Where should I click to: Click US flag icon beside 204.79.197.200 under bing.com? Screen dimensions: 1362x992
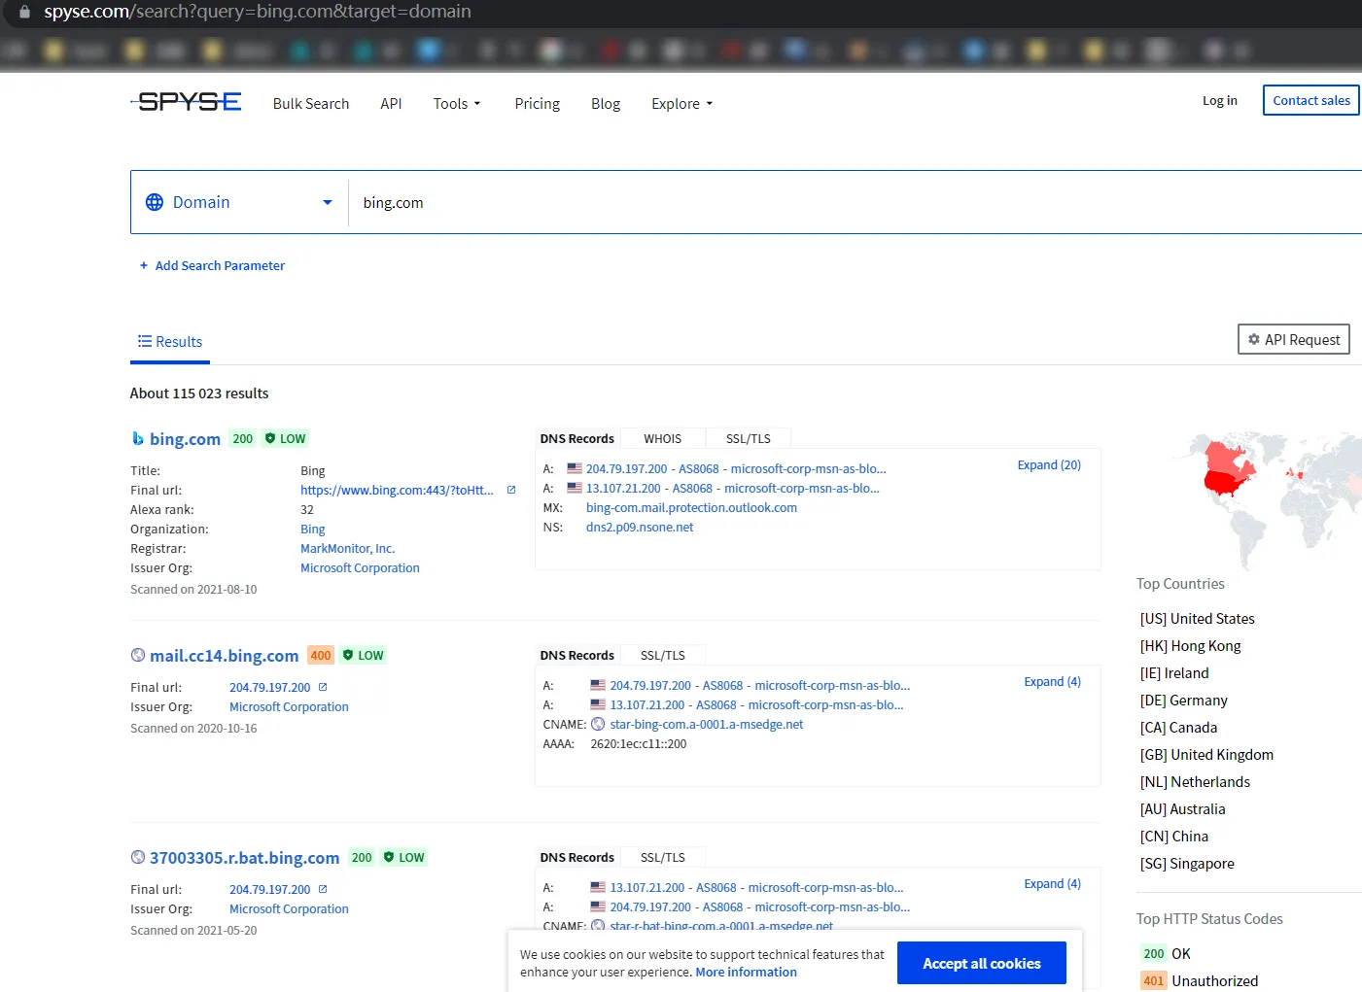(x=575, y=468)
